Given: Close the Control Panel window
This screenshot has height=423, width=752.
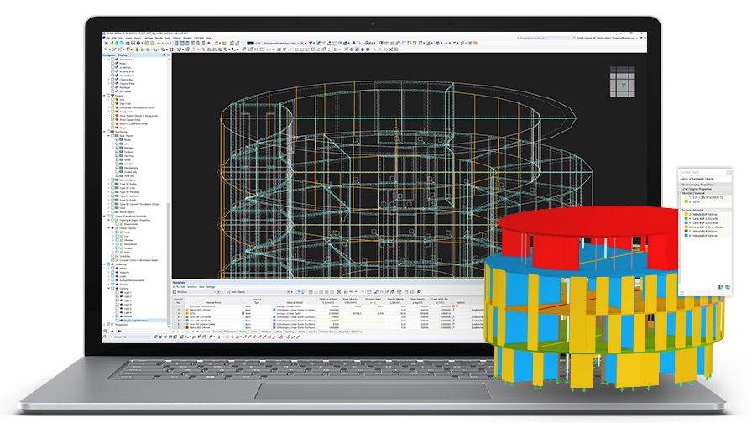Looking at the screenshot, I should tap(728, 172).
